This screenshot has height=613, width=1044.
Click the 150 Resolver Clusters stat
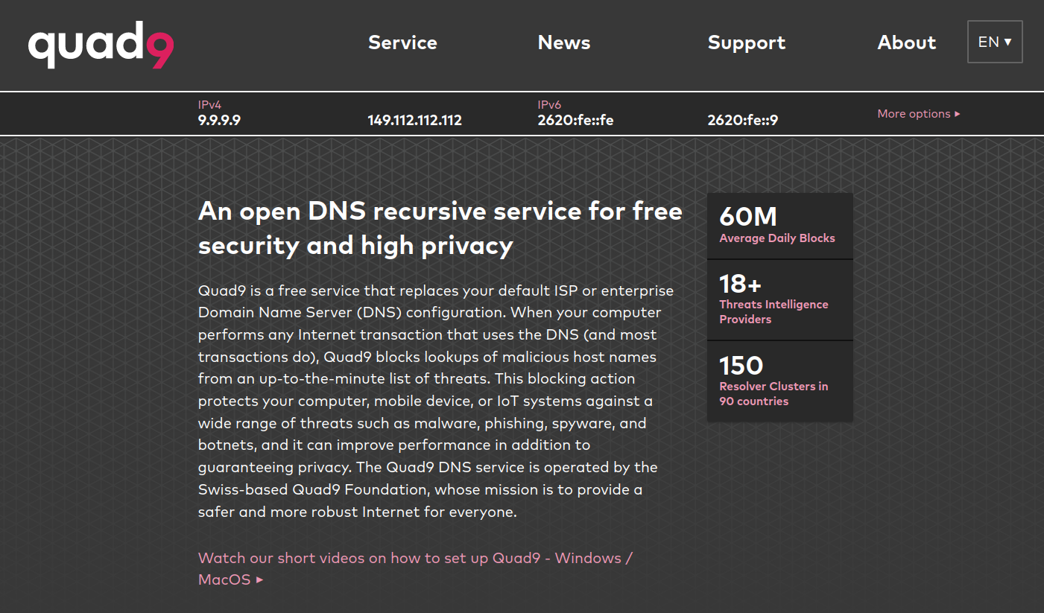[x=779, y=381]
